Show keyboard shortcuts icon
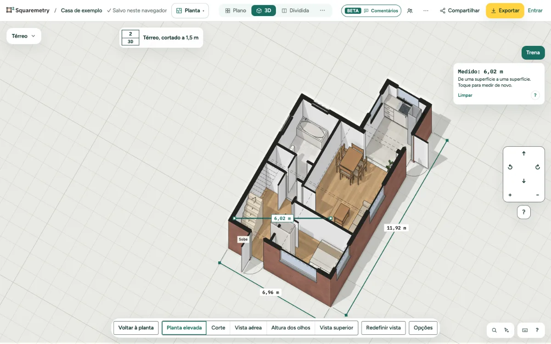Screen dimensions: 551x344 click(525, 330)
